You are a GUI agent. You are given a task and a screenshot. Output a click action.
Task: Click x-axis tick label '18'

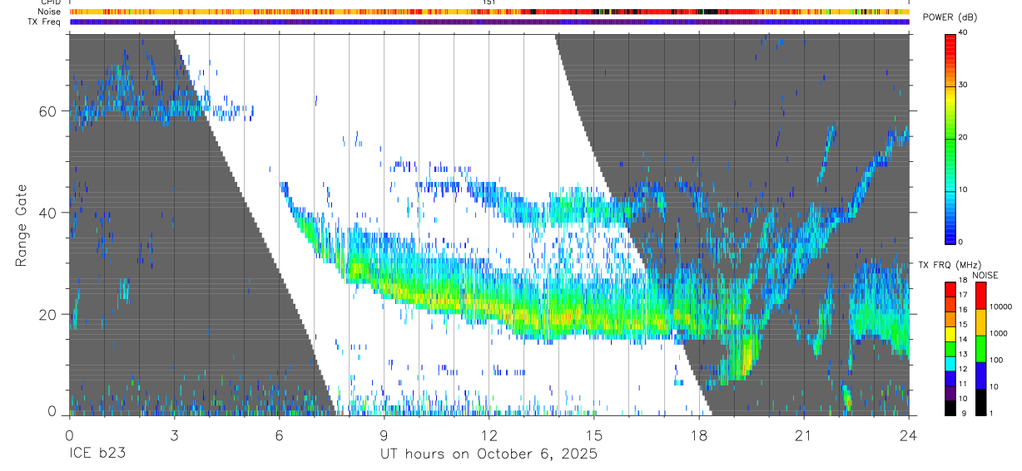(x=699, y=434)
